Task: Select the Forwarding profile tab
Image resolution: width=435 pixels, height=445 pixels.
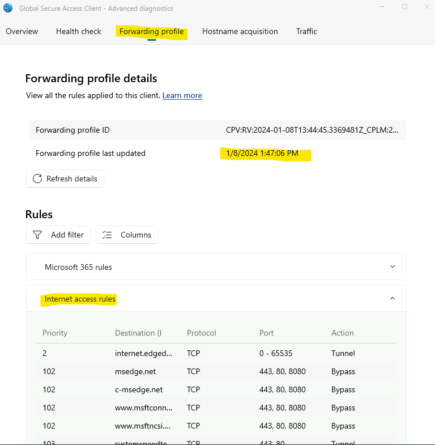Action: (151, 31)
